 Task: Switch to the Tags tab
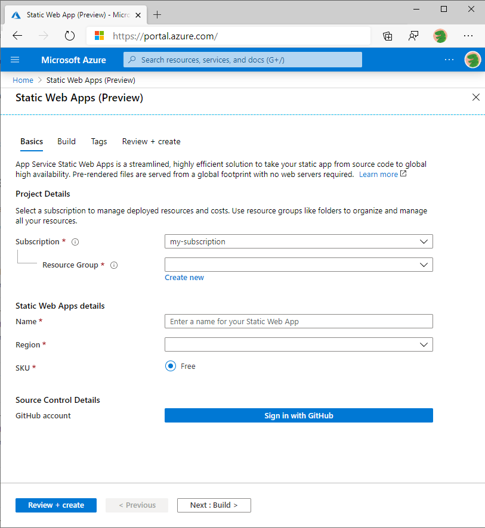point(99,142)
